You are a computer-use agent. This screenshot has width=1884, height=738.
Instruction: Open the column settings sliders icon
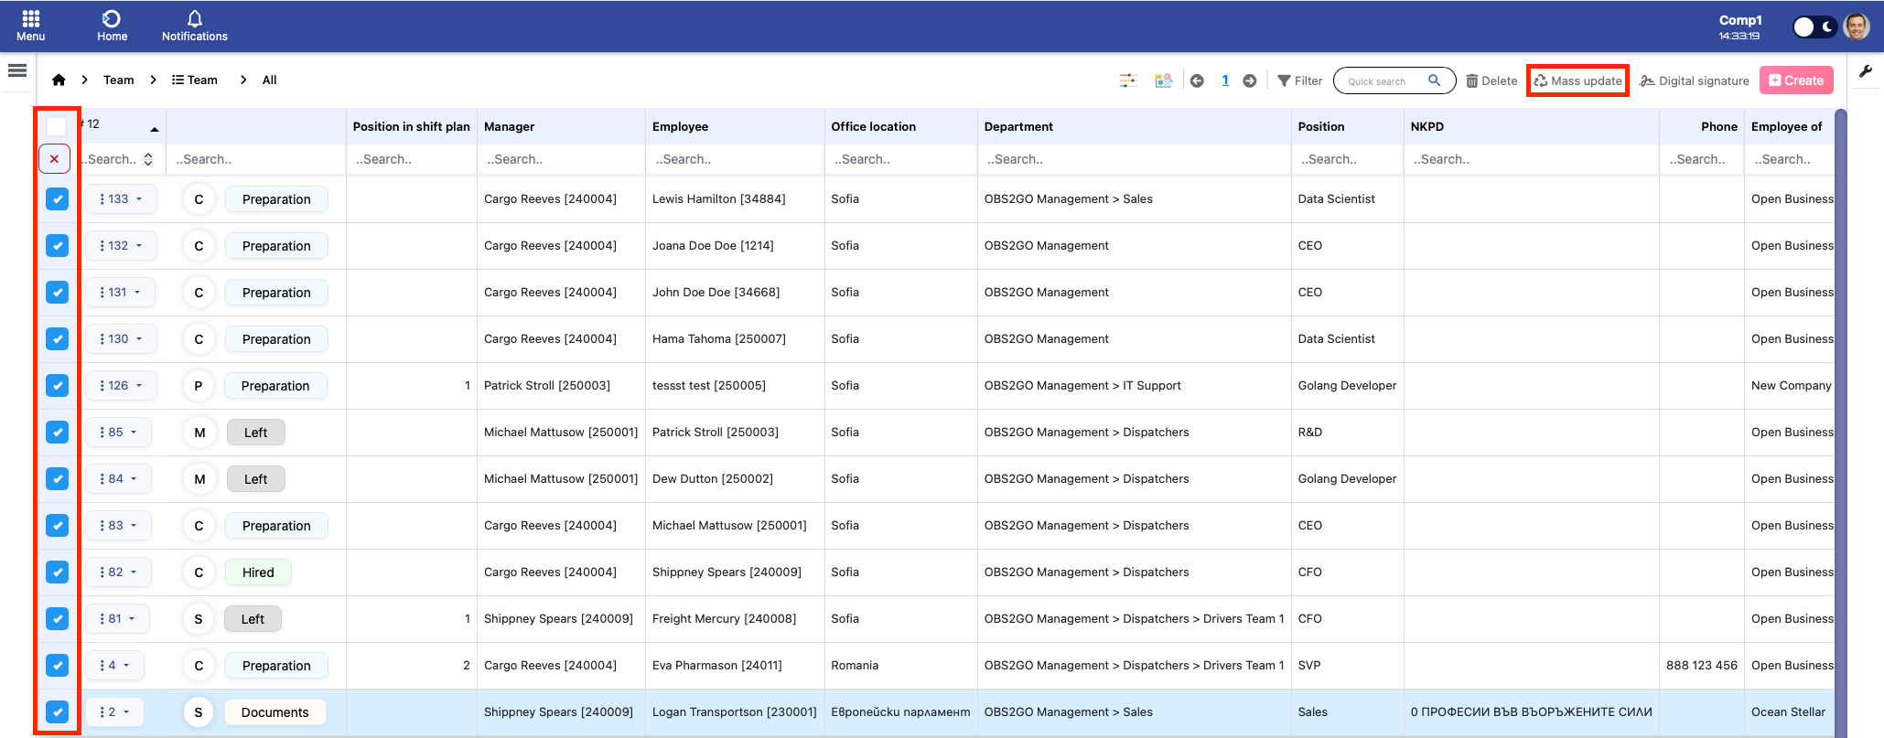click(1128, 80)
